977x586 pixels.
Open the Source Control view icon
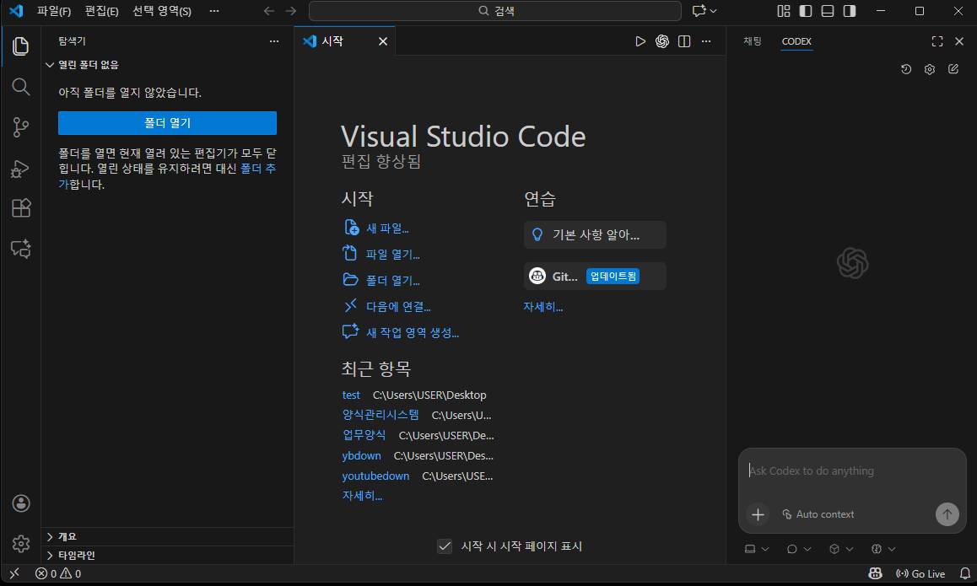click(x=20, y=127)
